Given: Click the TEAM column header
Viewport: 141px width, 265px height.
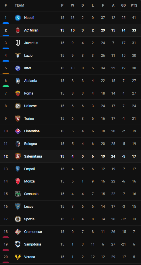Looking at the screenshot, I should click(20, 5).
